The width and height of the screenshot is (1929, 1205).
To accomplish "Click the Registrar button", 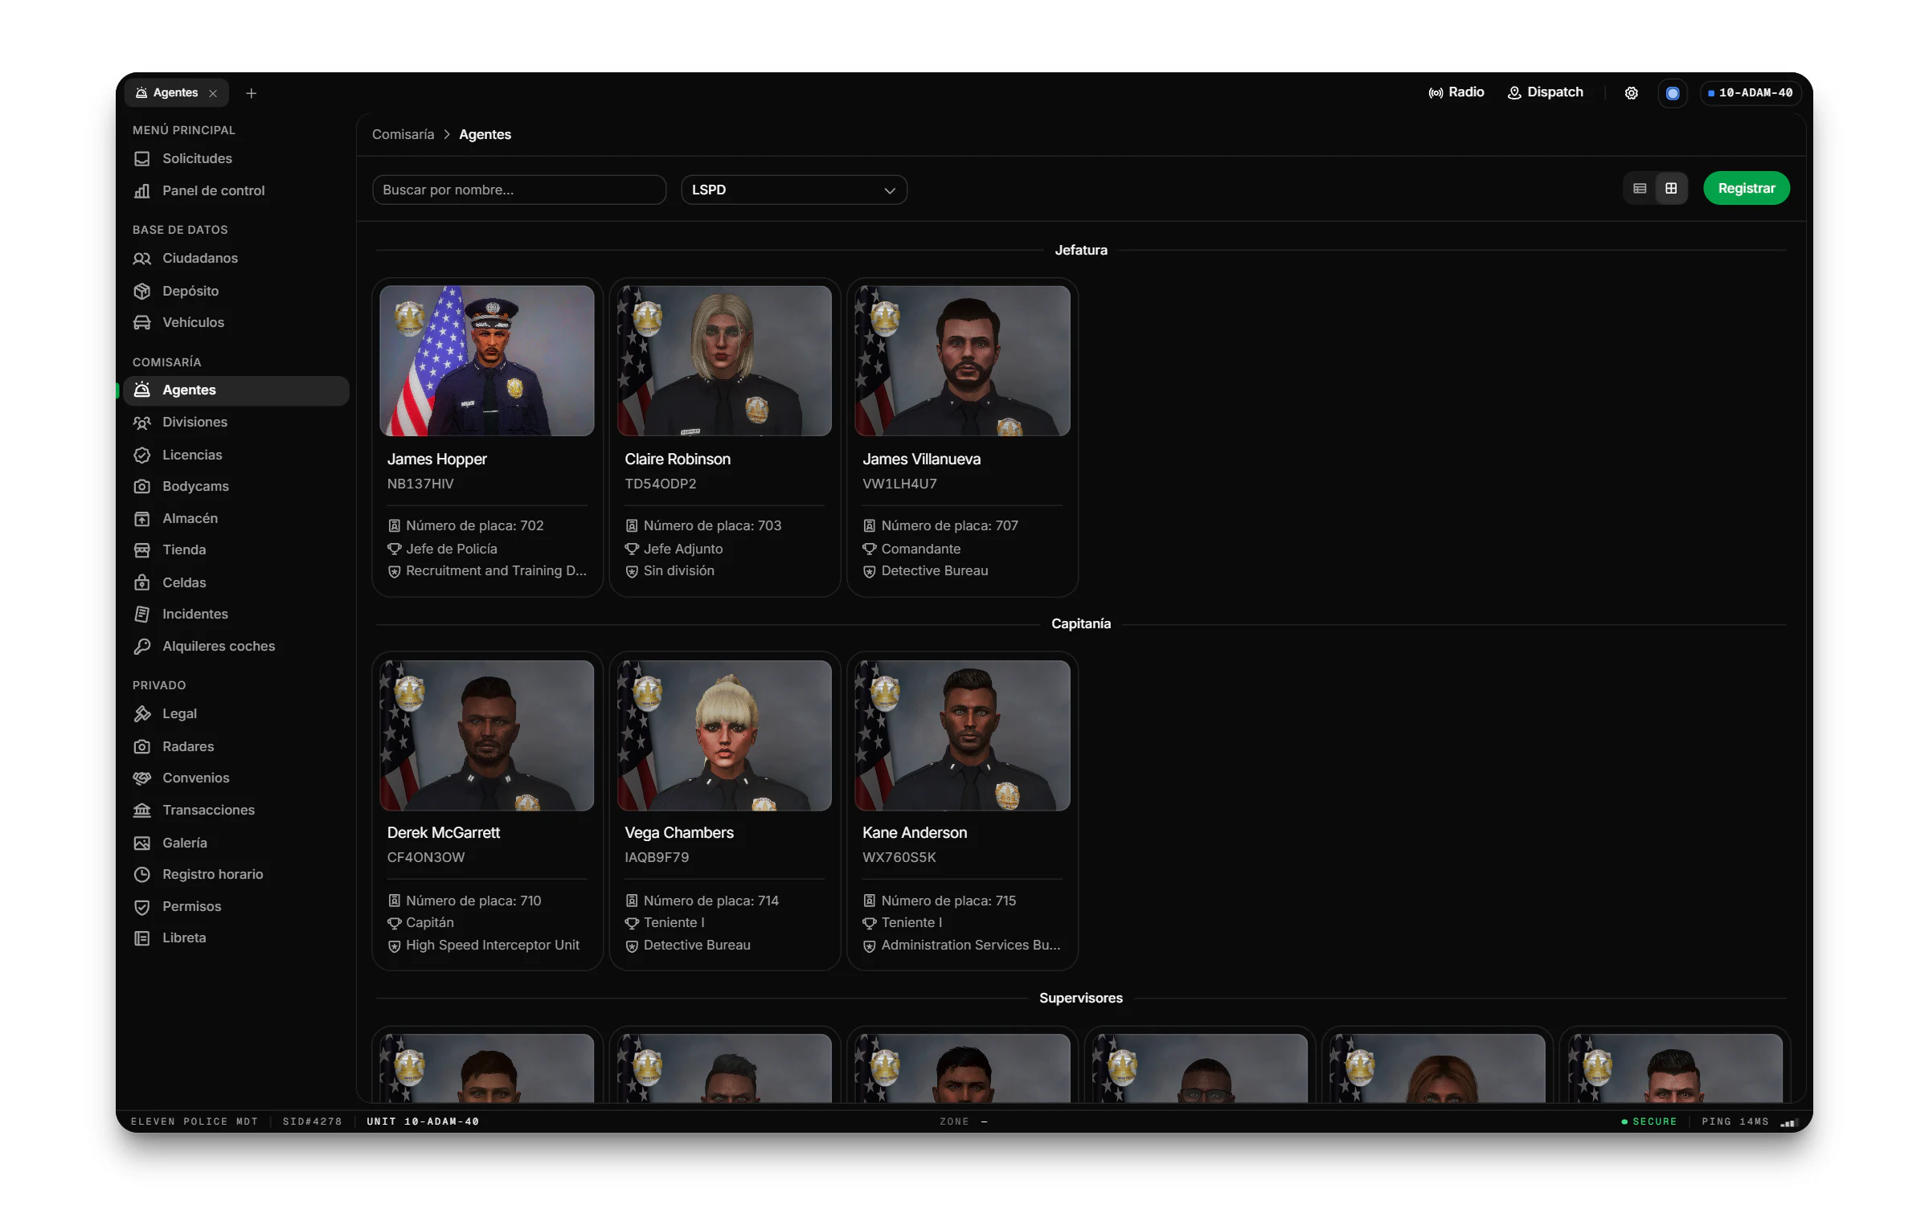I will 1747,188.
